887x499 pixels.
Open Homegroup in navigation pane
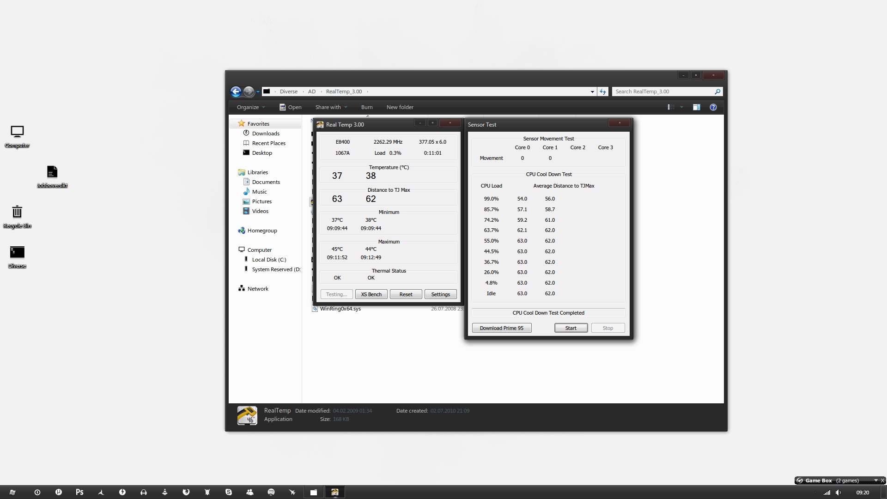pos(262,231)
